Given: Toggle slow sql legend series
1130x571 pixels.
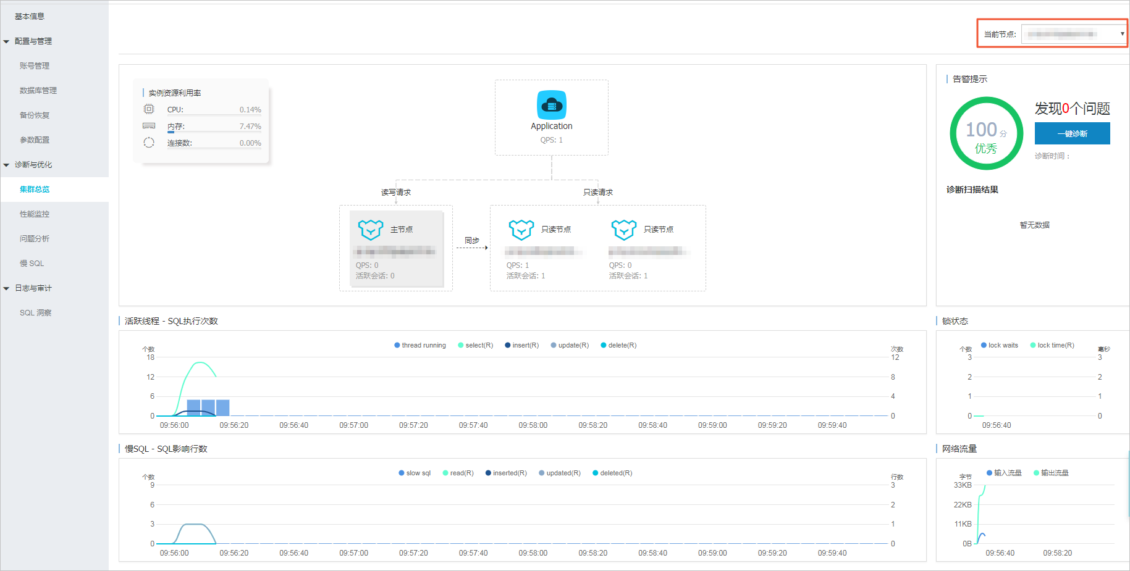Looking at the screenshot, I should point(415,473).
